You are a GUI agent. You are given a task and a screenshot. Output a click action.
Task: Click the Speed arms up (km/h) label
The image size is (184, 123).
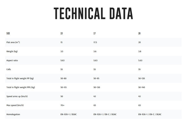point(17,96)
